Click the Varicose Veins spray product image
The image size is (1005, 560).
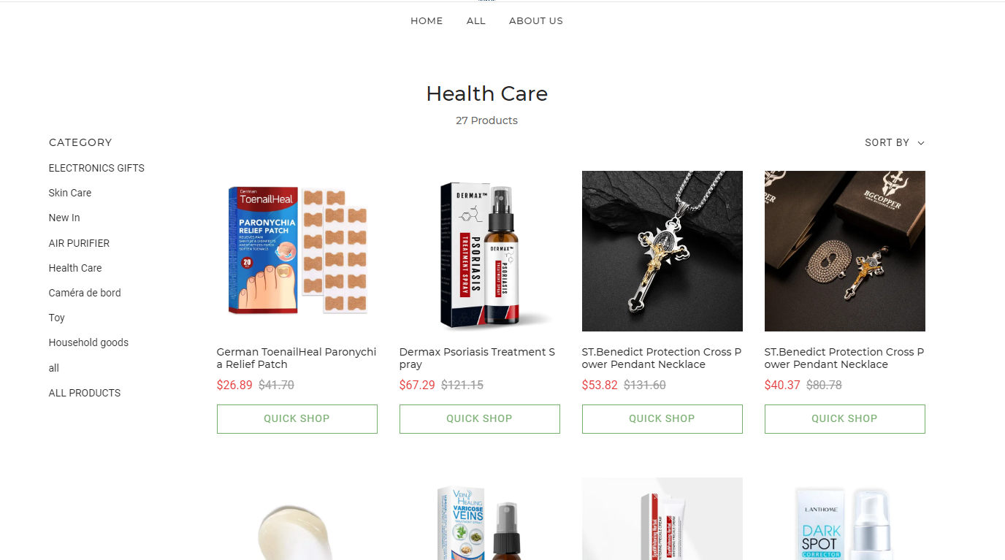[480, 519]
